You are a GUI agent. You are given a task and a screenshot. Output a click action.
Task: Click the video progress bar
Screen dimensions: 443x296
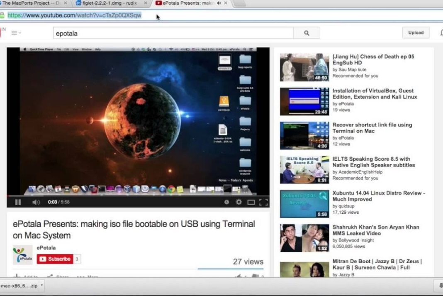[x=138, y=196]
